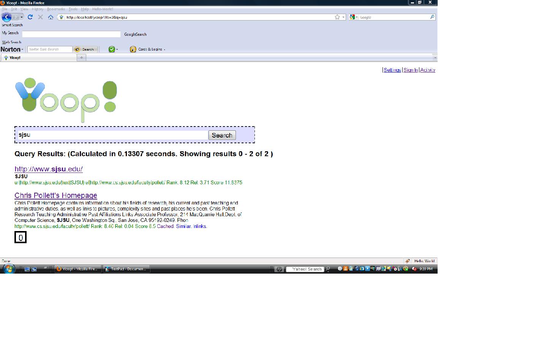
Task: Click the 9:20 PM system clock
Action: click(x=426, y=269)
